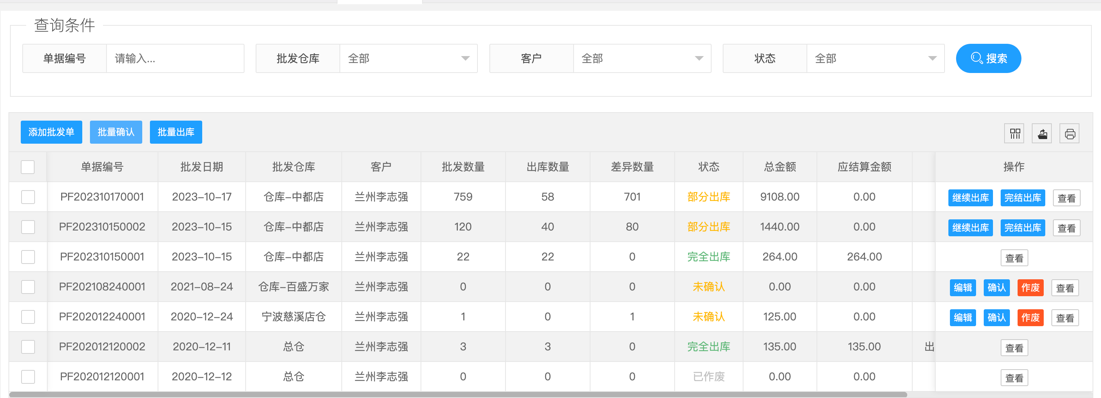Click order number PF202310170001
The height and width of the screenshot is (398, 1101).
tap(102, 197)
